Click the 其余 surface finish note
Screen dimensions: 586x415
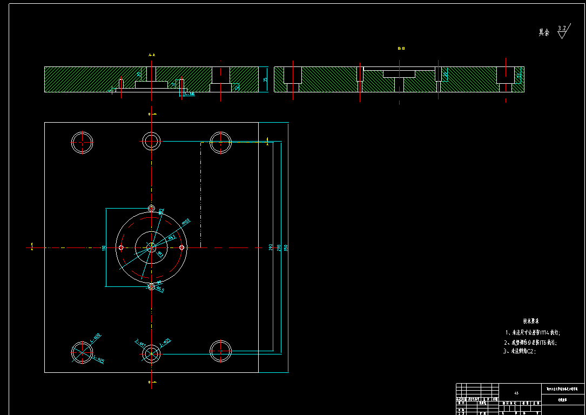(x=544, y=32)
